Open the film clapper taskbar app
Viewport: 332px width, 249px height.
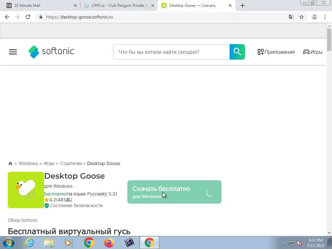[129, 243]
